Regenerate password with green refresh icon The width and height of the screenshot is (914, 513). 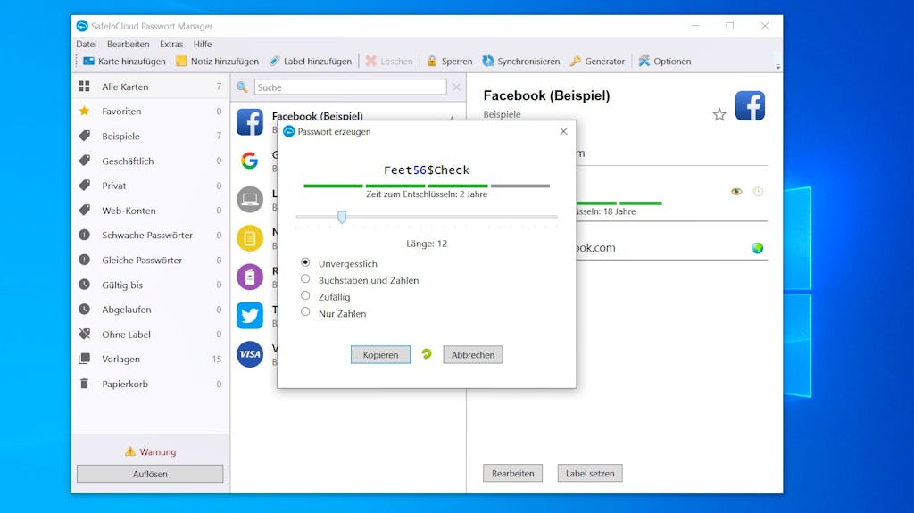[427, 354]
